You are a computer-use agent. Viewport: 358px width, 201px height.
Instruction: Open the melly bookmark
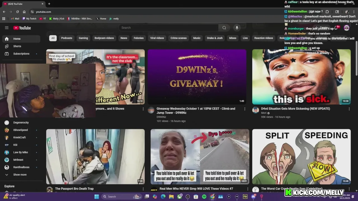coord(114,19)
